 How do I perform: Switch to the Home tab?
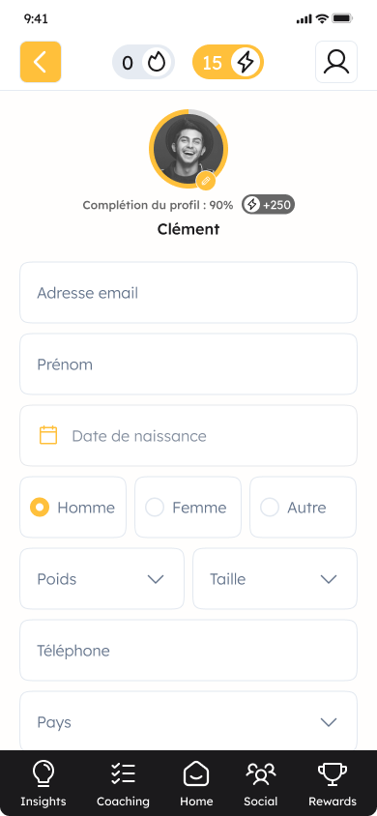[196, 783]
